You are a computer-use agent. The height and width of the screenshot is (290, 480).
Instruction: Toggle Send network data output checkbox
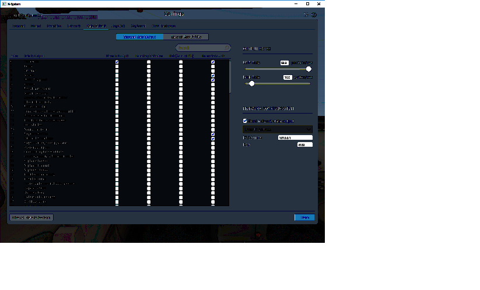tap(245, 121)
